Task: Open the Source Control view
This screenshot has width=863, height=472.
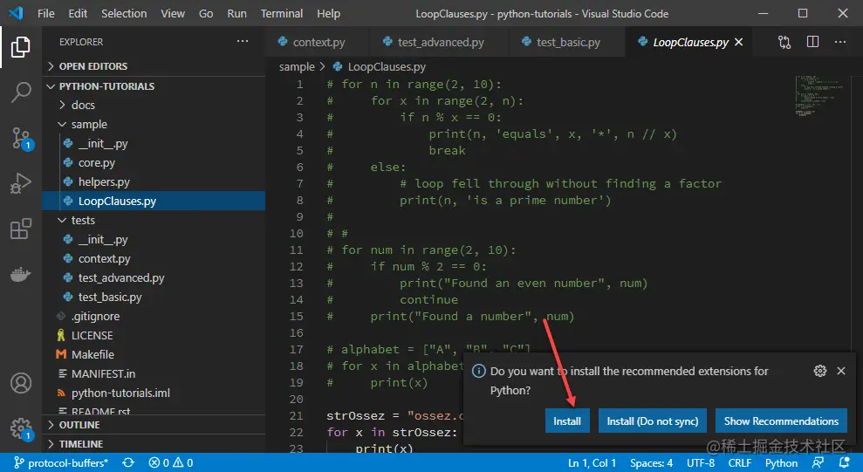Action: pyautogui.click(x=21, y=138)
